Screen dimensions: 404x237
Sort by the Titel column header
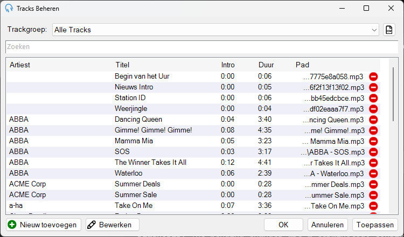pos(122,65)
